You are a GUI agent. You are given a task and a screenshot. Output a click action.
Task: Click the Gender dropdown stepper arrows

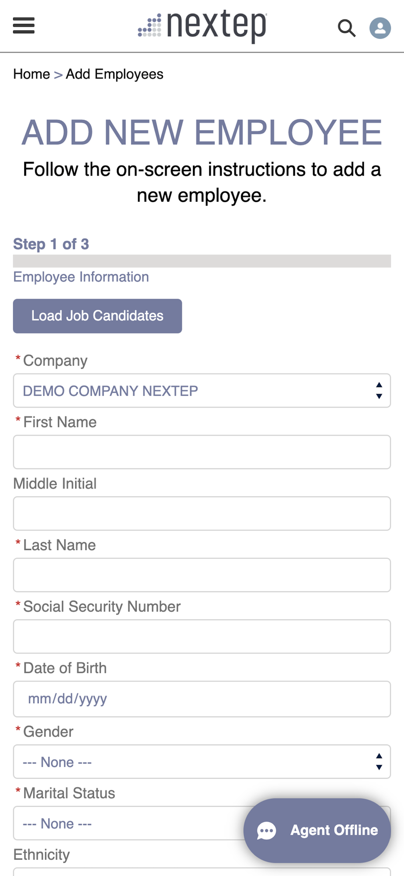tap(379, 762)
